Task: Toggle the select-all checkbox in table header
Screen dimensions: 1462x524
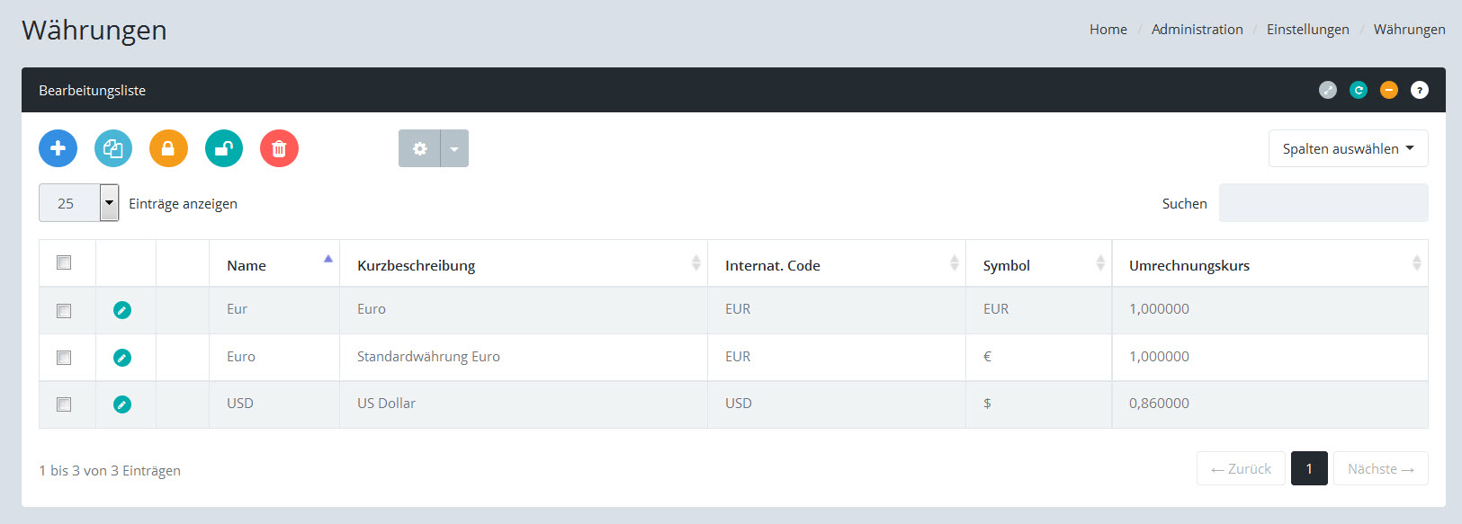Action: pyautogui.click(x=64, y=262)
